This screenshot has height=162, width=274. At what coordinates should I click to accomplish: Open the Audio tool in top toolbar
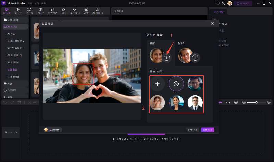(x=40, y=11)
